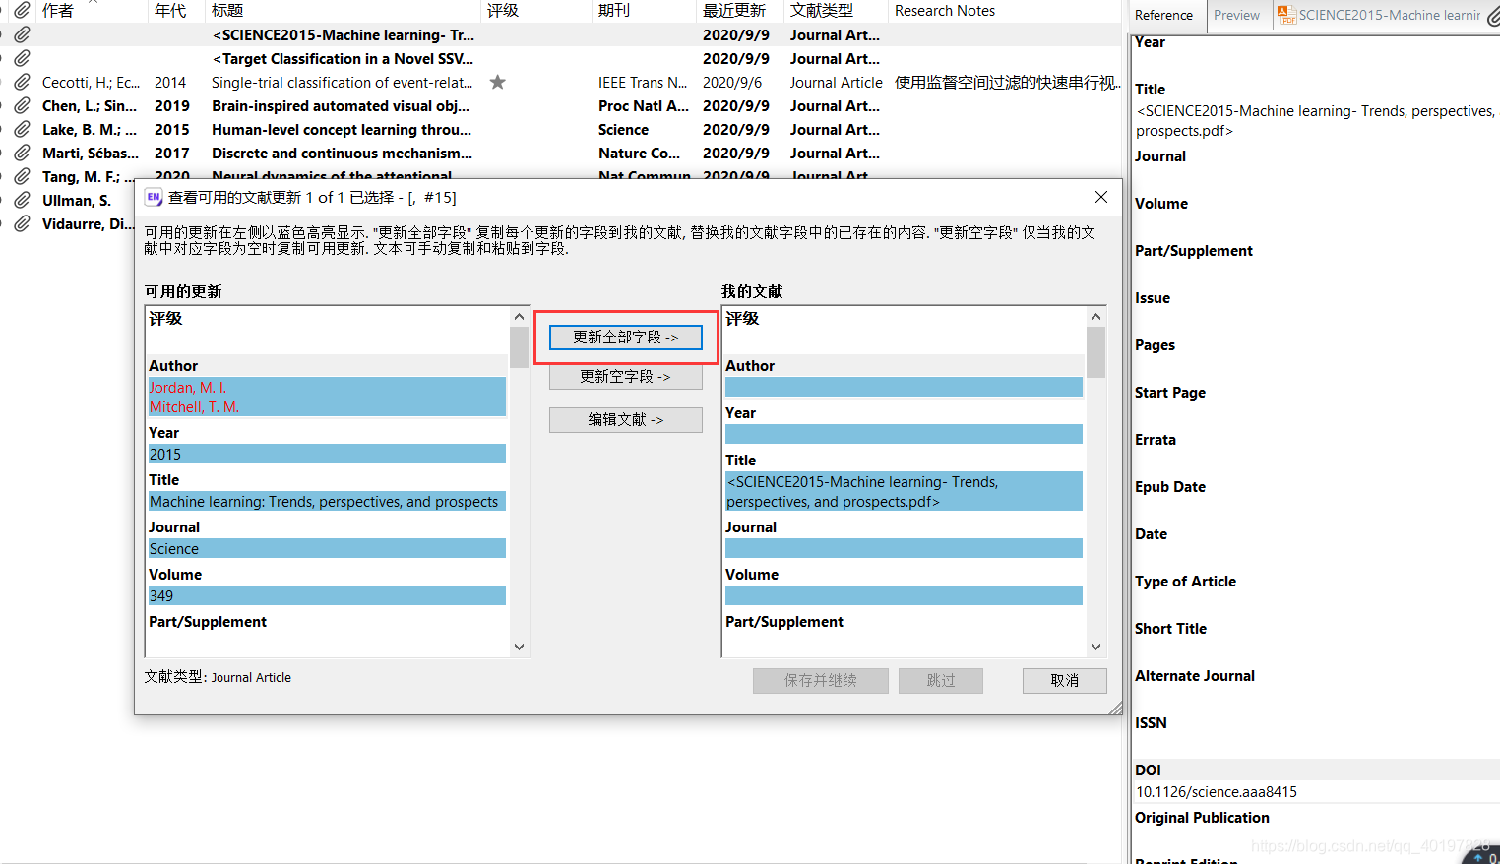Click the paperclip icon for Cecotti row

point(22,82)
